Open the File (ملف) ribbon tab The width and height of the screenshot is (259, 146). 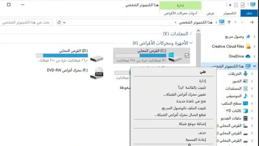pos(249,13)
